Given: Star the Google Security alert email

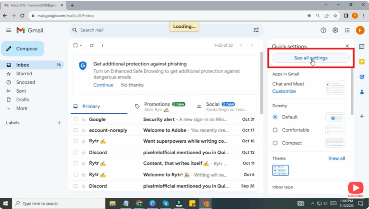Looking at the screenshot, I should [x=84, y=120].
